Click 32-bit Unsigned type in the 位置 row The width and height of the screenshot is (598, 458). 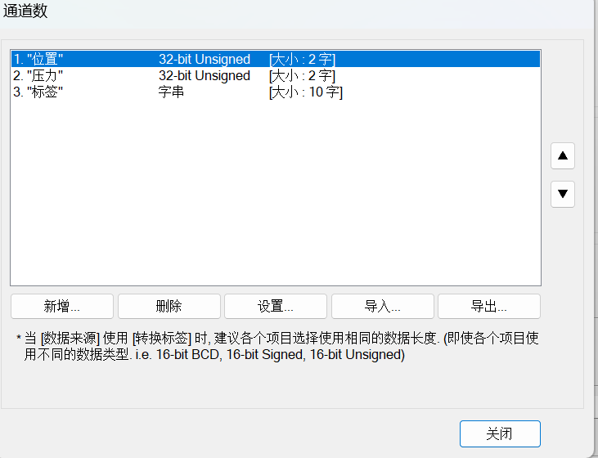pyautogui.click(x=205, y=59)
